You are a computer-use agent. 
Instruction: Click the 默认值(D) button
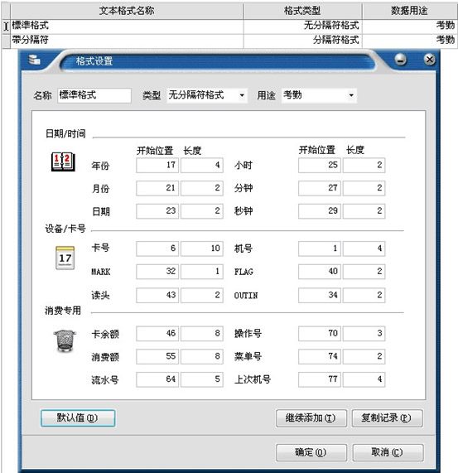tap(78, 418)
